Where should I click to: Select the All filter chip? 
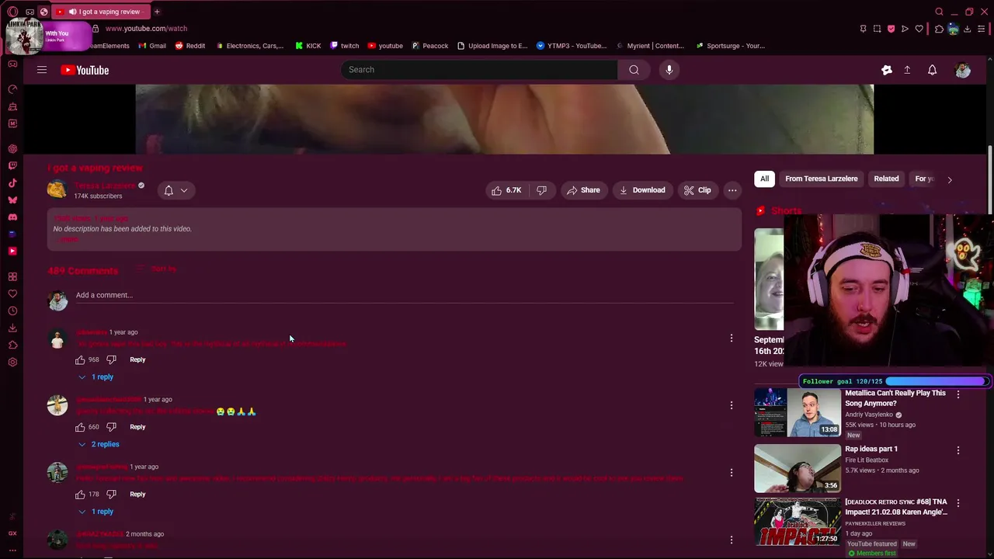[x=764, y=179]
